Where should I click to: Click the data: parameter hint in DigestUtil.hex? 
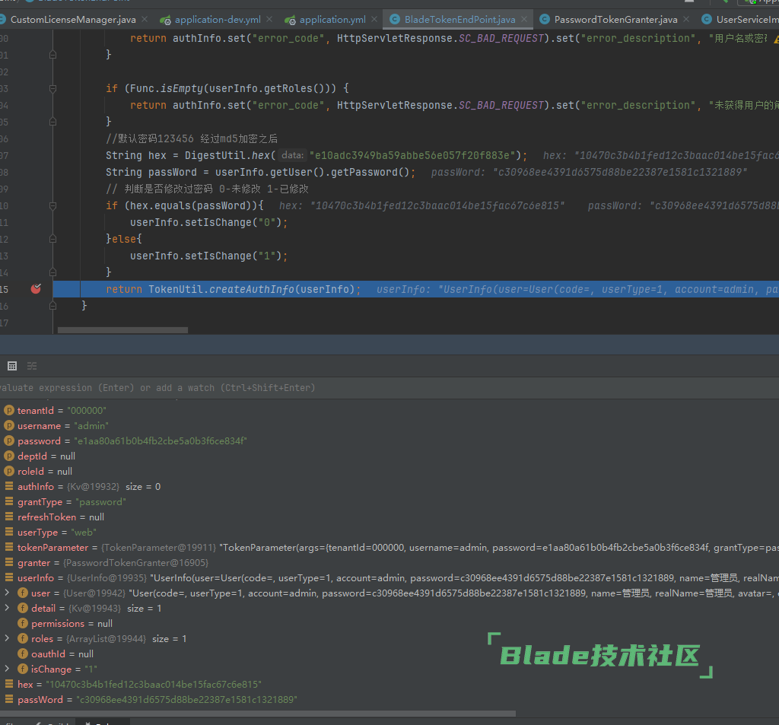[292, 155]
